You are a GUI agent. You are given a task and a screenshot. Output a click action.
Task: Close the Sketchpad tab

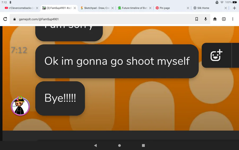click(x=113, y=8)
